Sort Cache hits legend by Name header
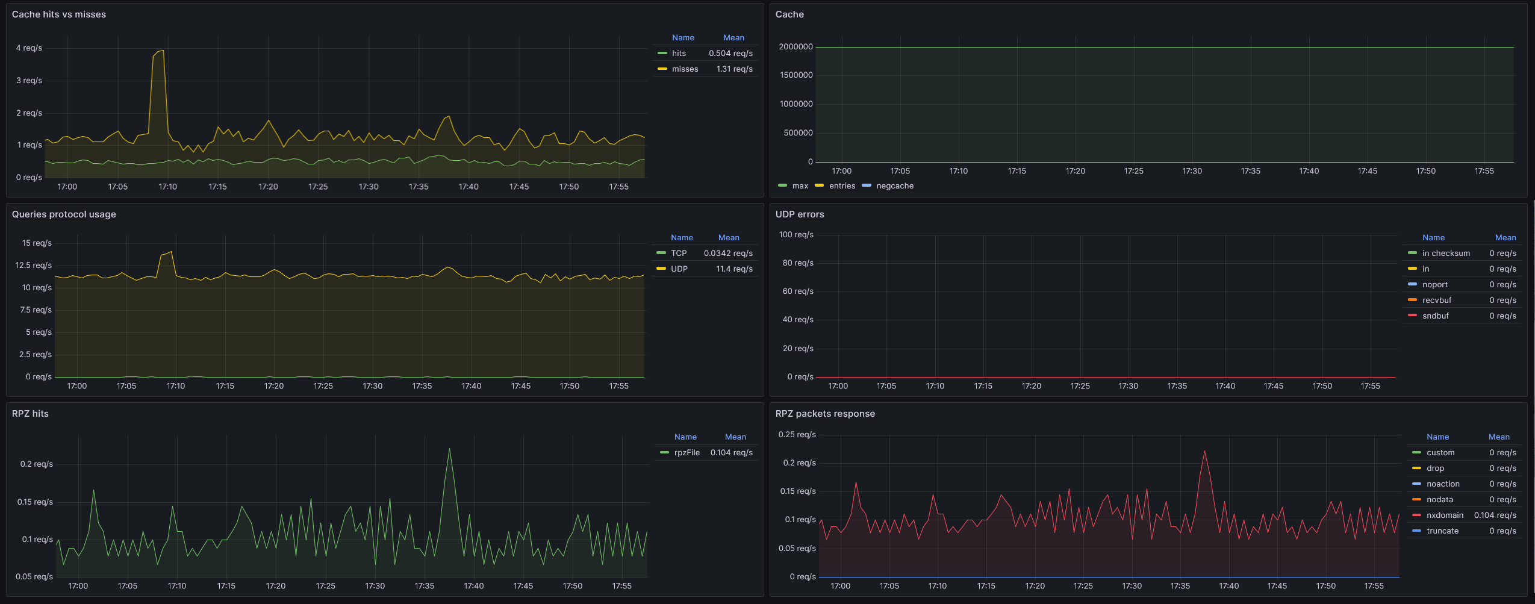Image resolution: width=1535 pixels, height=604 pixels. [x=683, y=38]
